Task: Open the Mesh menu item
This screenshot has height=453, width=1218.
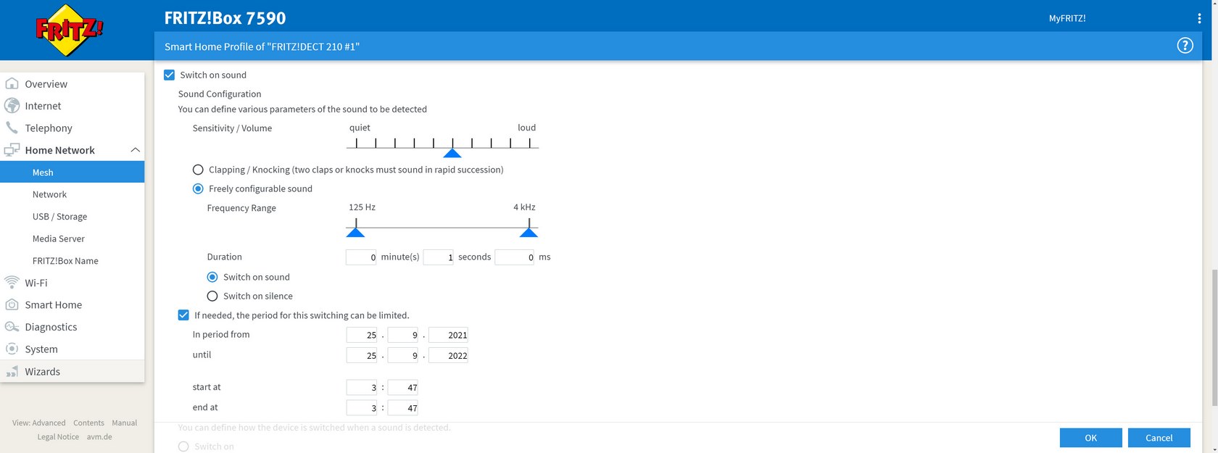Action: pos(72,172)
